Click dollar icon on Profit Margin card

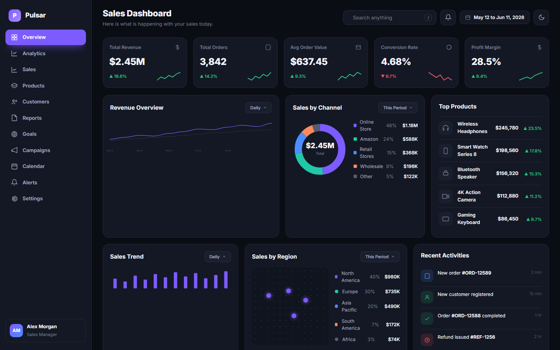point(539,47)
